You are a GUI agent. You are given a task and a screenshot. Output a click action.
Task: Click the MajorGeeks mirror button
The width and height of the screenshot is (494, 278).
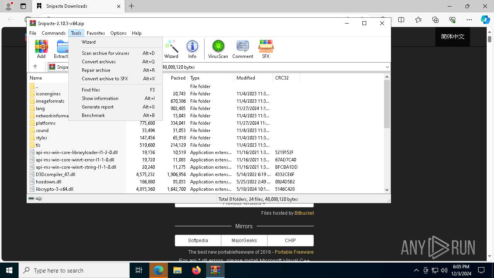coord(244,240)
